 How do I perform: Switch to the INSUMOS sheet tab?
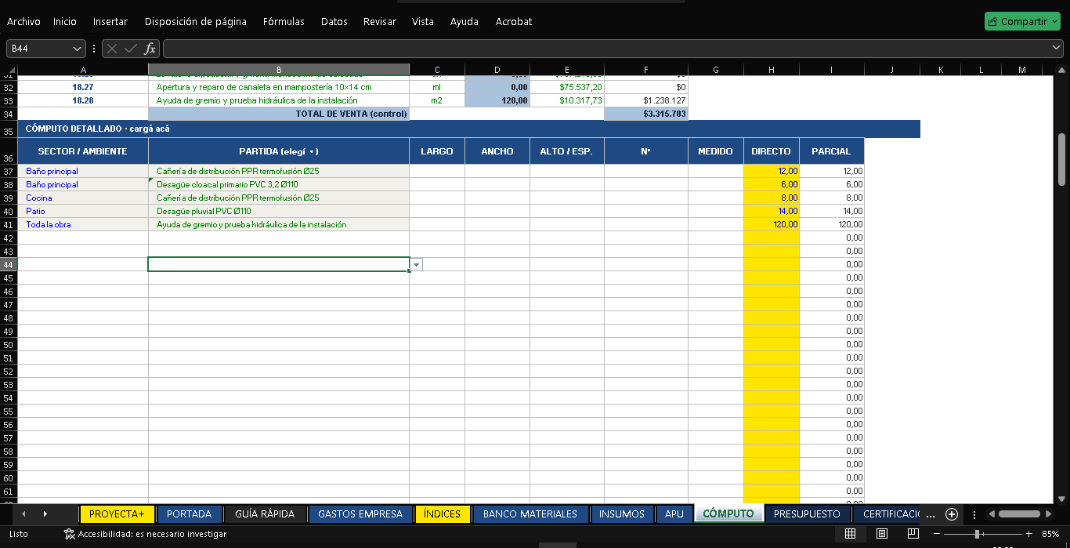click(622, 514)
